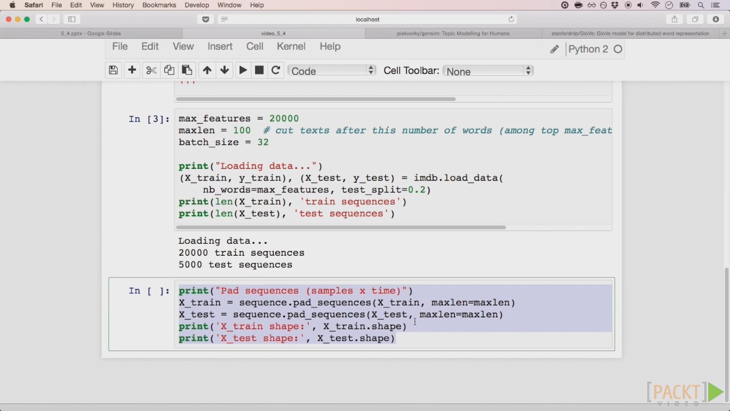Viewport: 730px width, 411px height.
Task: Restart kernel with circular arrow icon
Action: pos(275,70)
